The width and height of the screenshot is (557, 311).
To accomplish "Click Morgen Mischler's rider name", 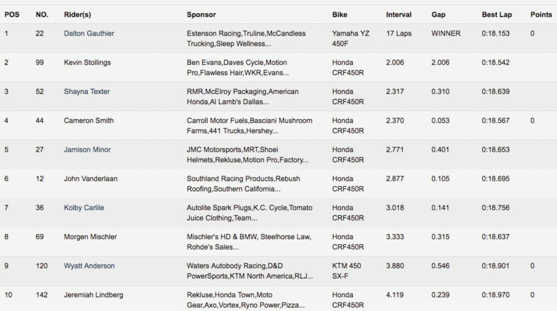I will click(90, 237).
